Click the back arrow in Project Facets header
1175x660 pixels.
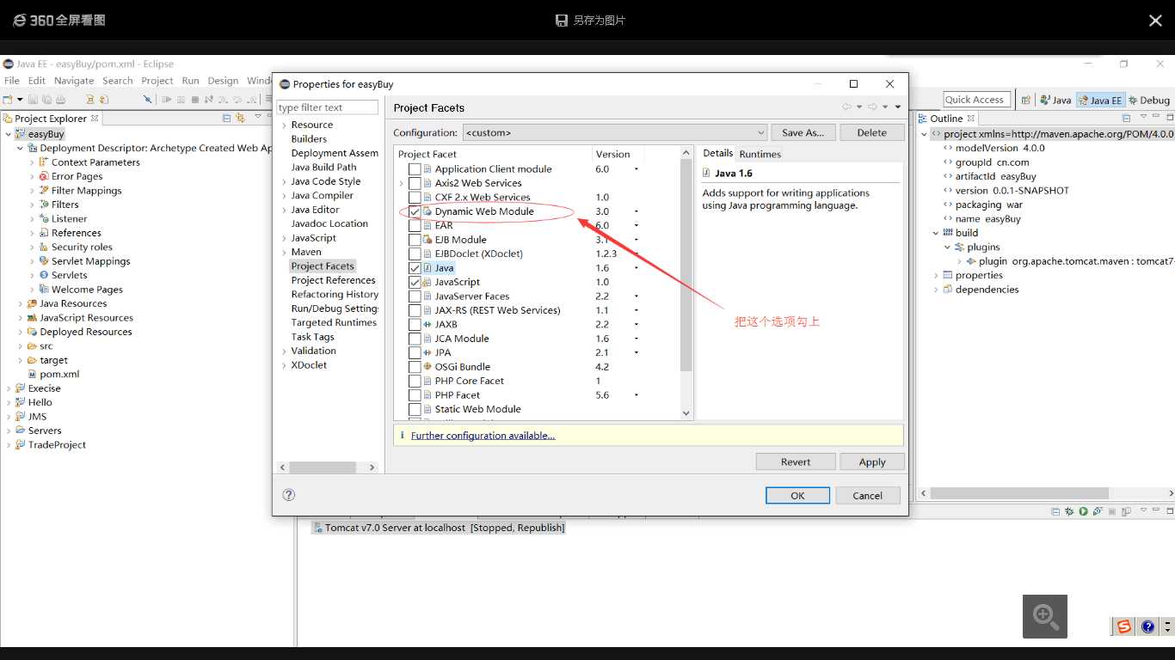coord(847,107)
